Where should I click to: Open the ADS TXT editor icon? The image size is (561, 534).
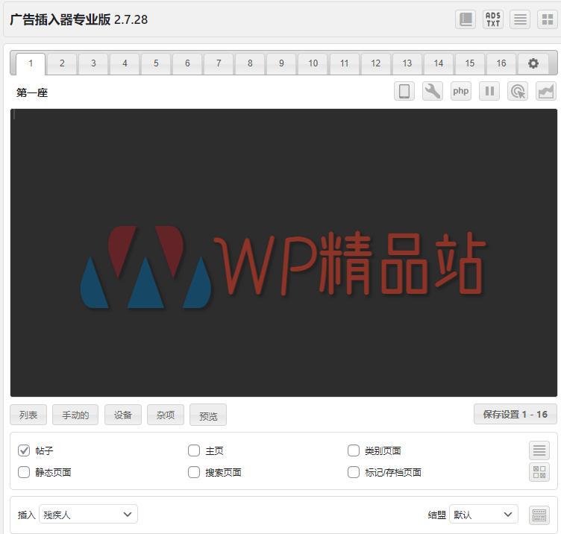[493, 19]
